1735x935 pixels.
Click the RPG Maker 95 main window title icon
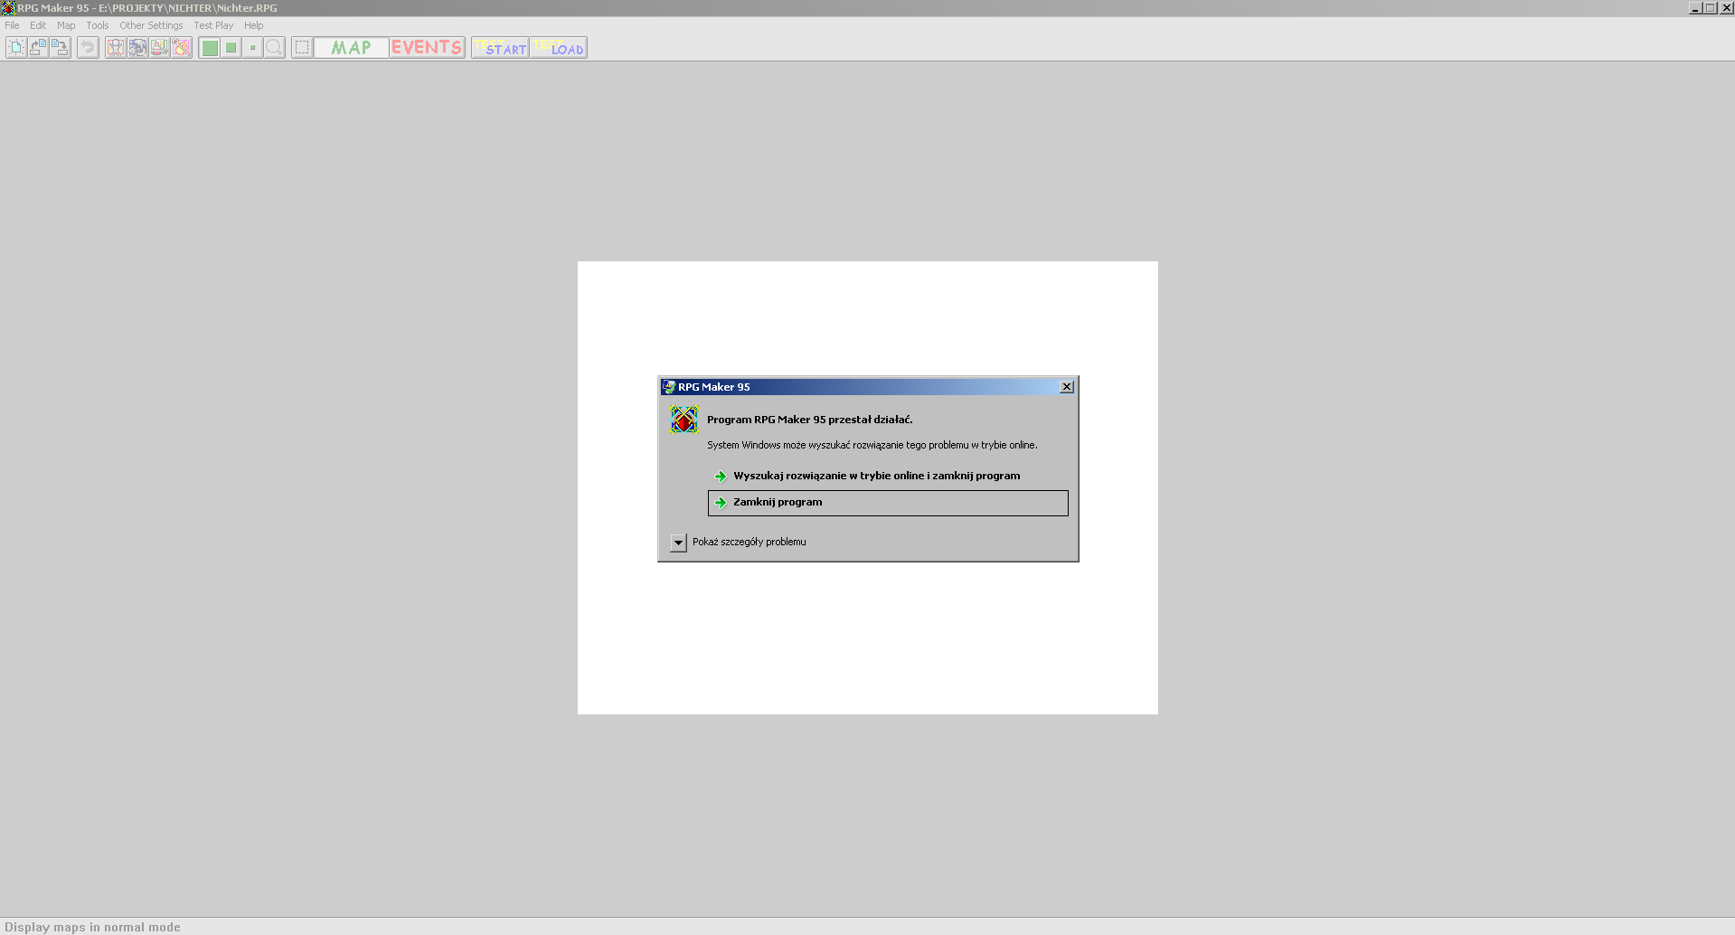8,8
